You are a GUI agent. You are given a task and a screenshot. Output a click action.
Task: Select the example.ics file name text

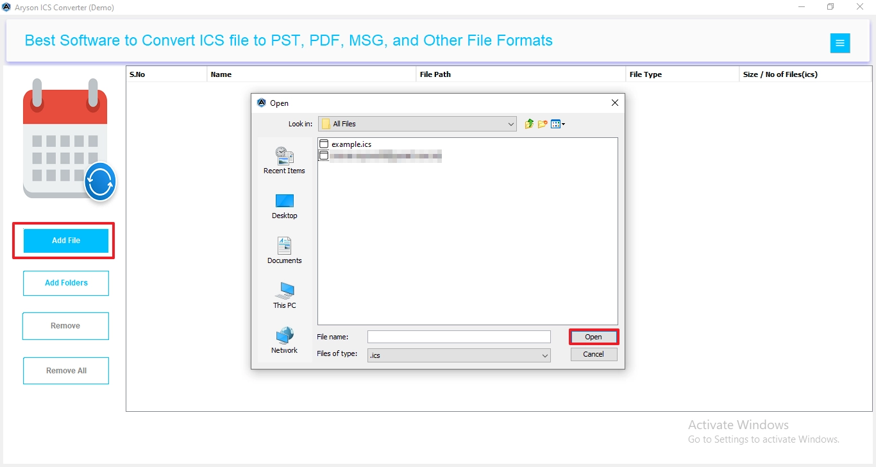click(351, 144)
